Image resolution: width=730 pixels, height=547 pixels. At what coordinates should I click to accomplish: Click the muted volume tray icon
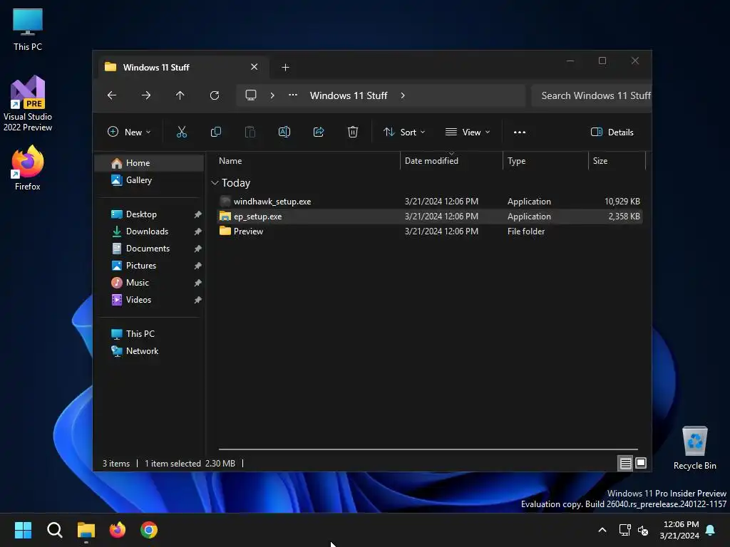tap(644, 530)
